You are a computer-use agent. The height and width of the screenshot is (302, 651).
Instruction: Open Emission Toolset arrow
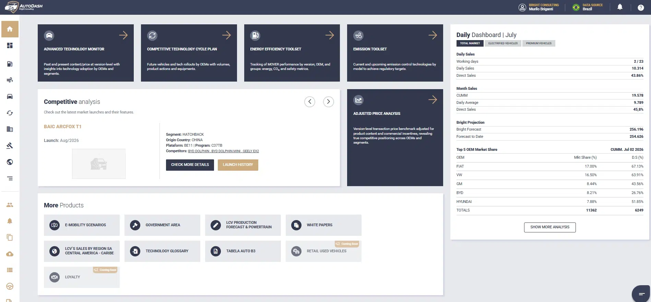coord(433,35)
